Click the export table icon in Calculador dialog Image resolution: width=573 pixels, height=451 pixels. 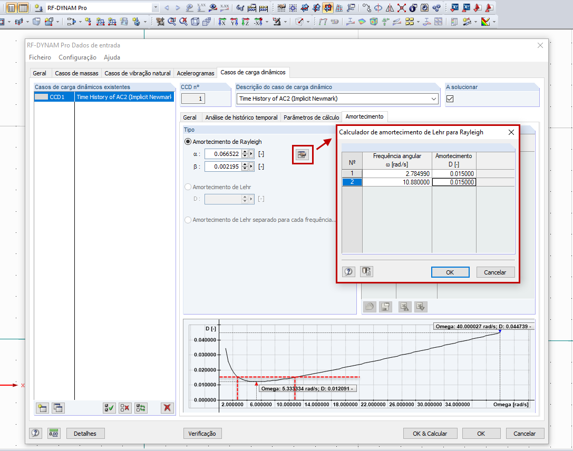point(366,272)
